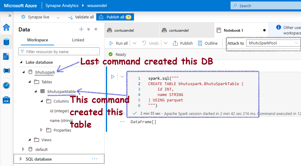Click the top Search box
This screenshot has width=301, height=166.
pos(266,6)
